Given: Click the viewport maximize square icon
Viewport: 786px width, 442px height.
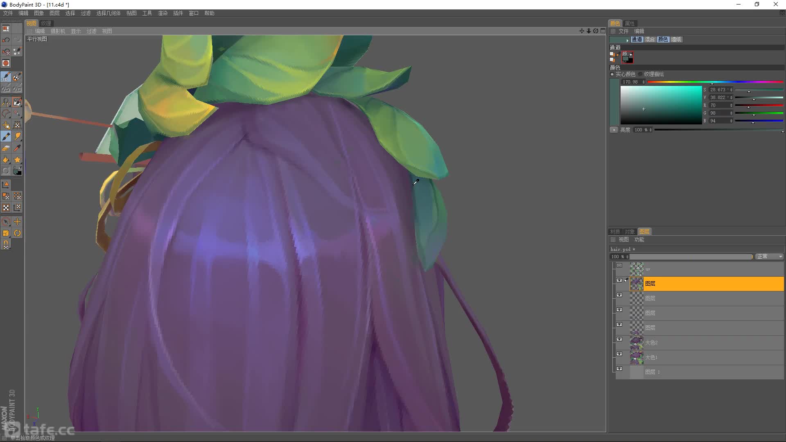Looking at the screenshot, I should point(603,31).
